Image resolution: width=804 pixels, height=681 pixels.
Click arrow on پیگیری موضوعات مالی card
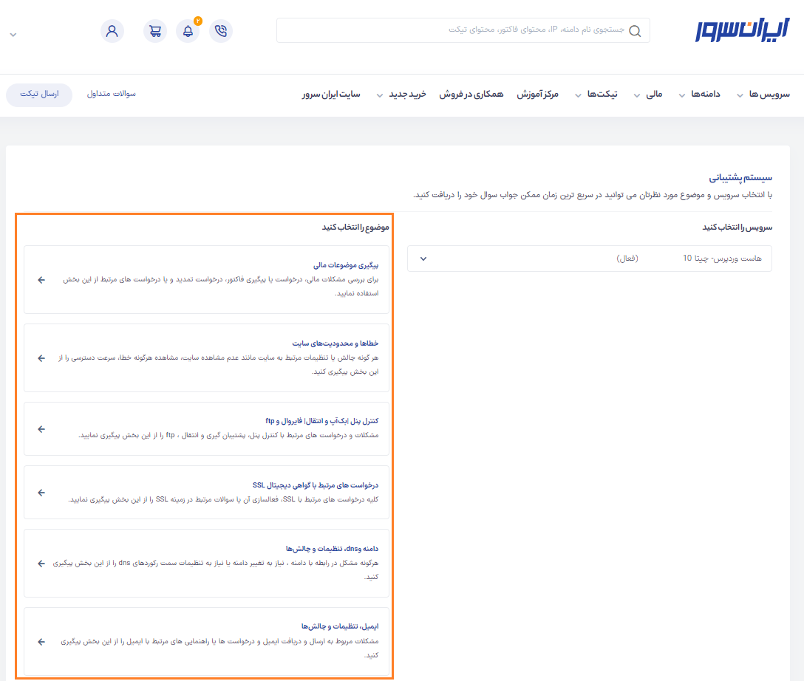pyautogui.click(x=41, y=280)
